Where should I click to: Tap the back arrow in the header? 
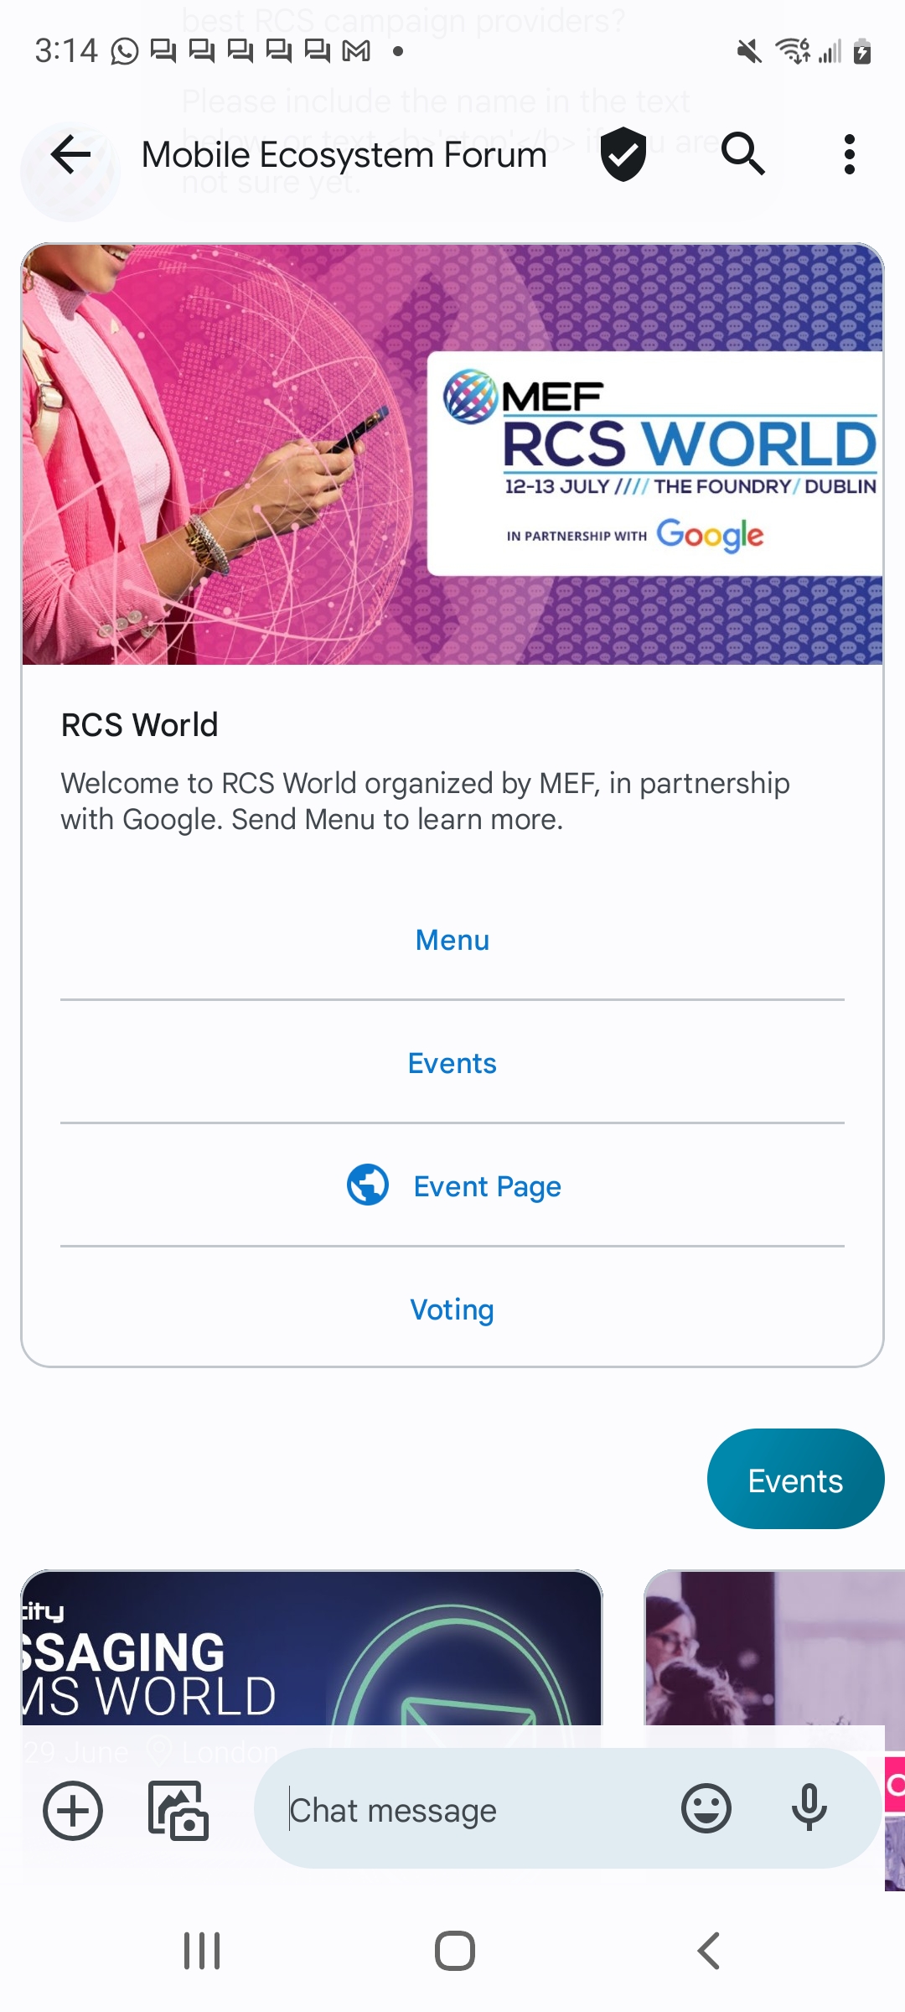70,154
